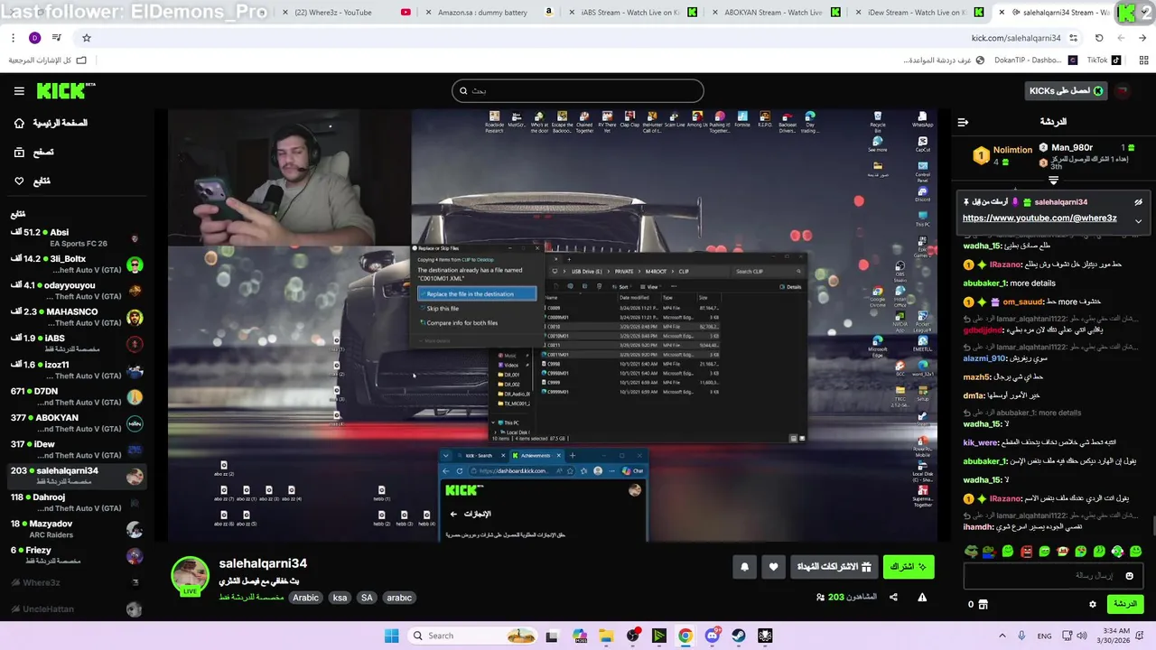1156x650 pixels.
Task: Reload the page with the browser refresh icon
Action: tap(1099, 38)
